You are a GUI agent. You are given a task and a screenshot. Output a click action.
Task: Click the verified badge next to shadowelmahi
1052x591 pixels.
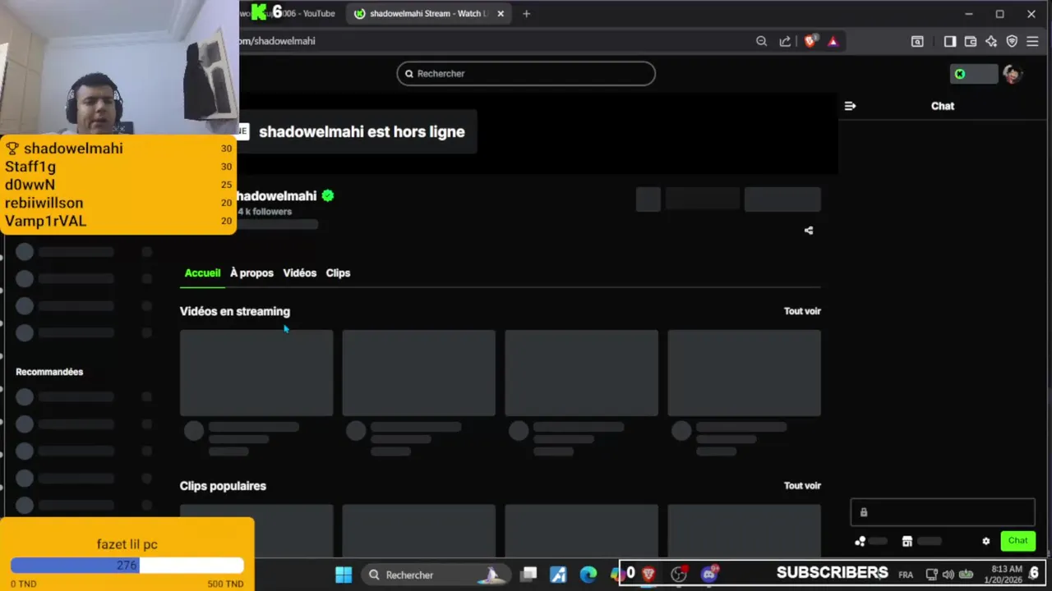click(x=328, y=195)
